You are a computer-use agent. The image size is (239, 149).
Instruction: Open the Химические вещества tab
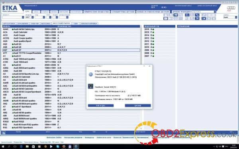[96, 12]
